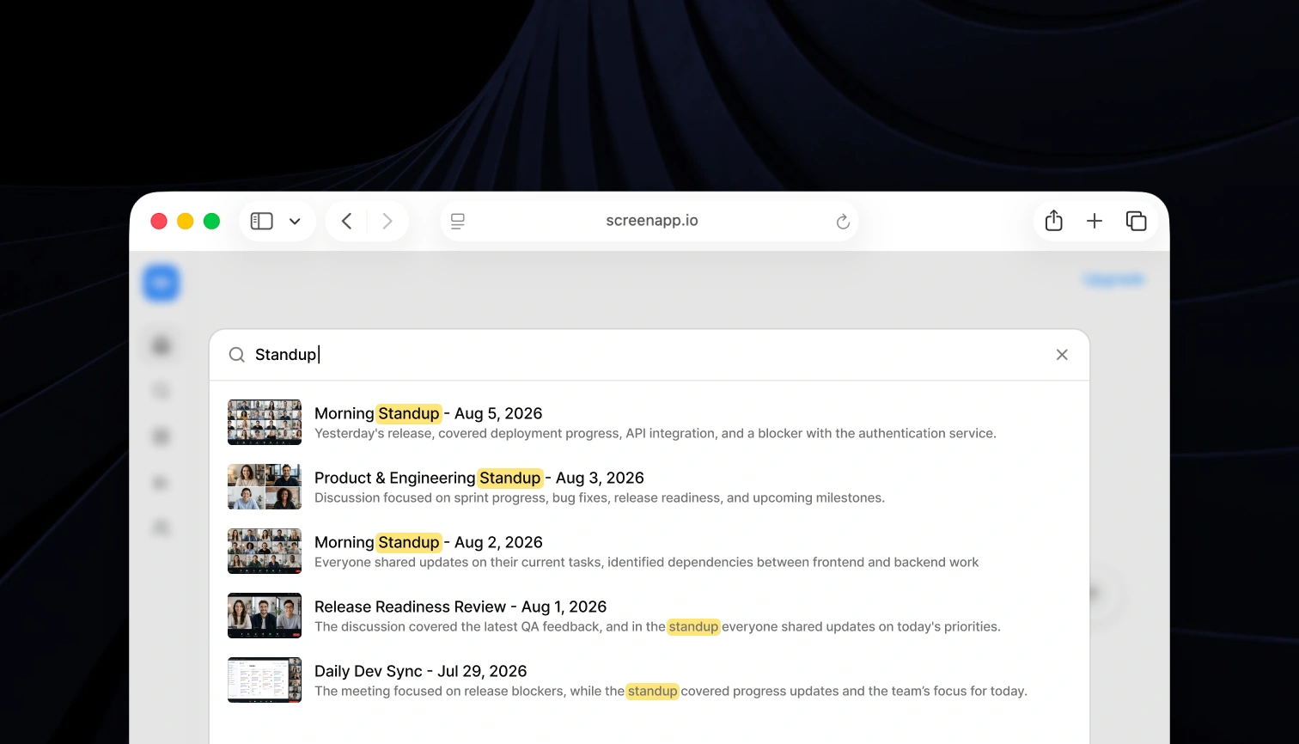Open Morning Standup - Aug 2, 2026 result

point(649,551)
